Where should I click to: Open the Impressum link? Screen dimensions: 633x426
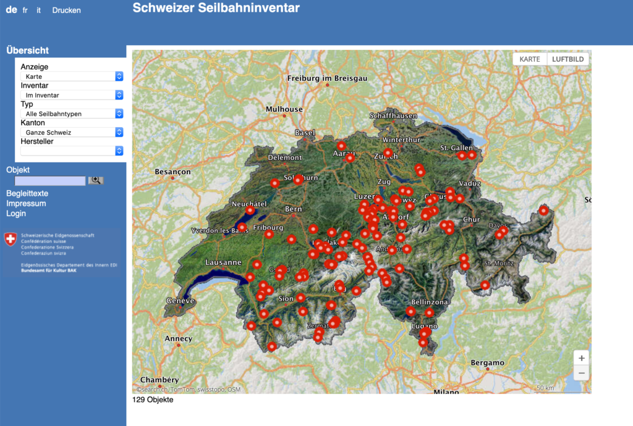26,203
